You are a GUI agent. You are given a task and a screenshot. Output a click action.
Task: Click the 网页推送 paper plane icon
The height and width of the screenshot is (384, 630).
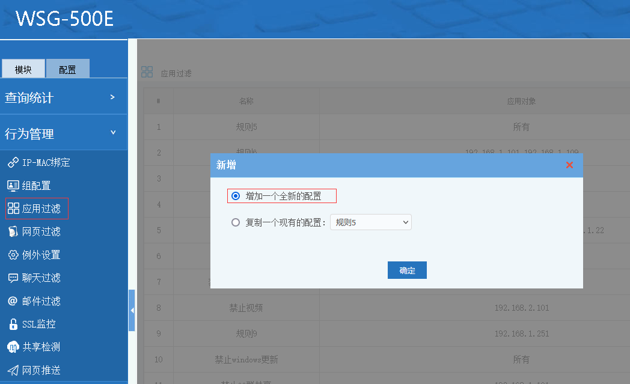click(x=13, y=370)
